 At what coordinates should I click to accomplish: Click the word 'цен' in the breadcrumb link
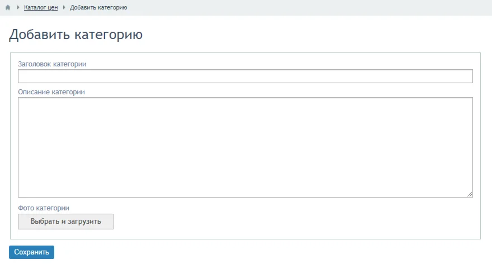[53, 8]
